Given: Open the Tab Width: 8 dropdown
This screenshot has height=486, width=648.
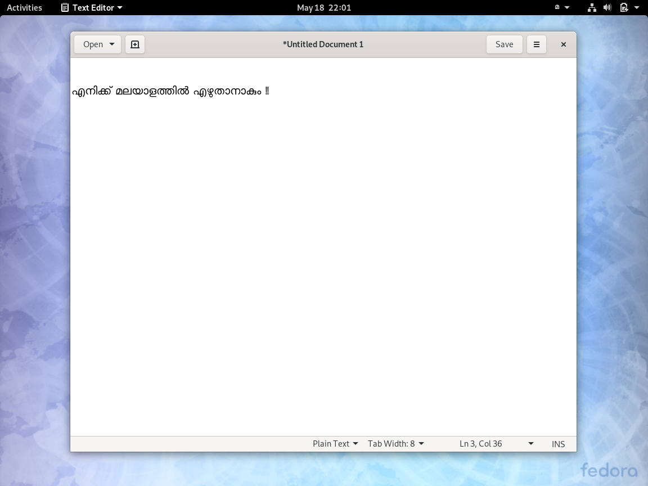Looking at the screenshot, I should [x=395, y=443].
